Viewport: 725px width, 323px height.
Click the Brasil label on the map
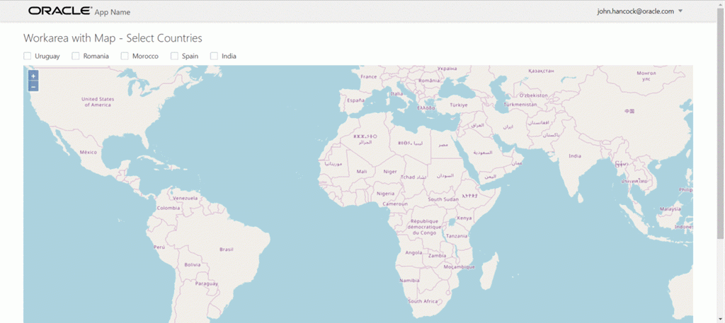tap(227, 249)
